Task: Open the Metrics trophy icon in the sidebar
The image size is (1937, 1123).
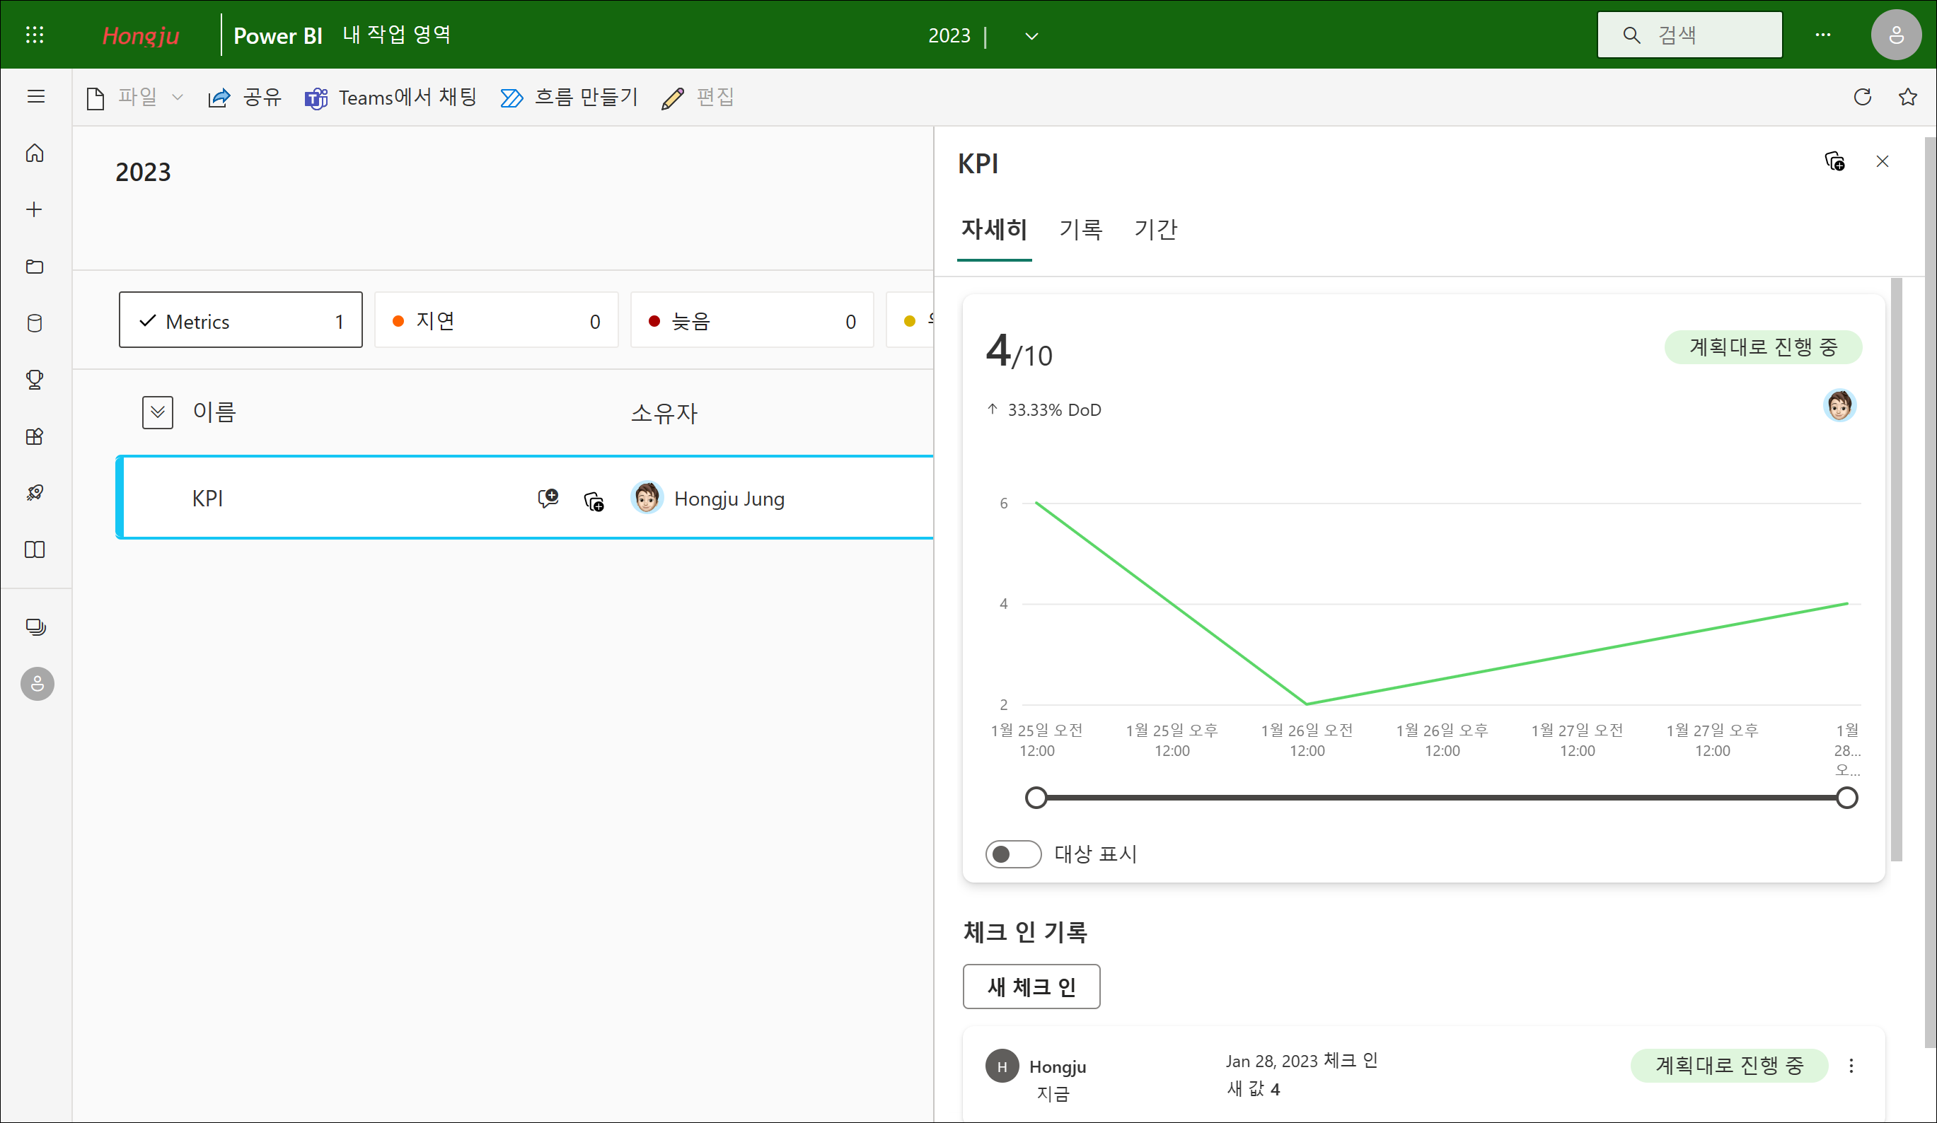Action: [35, 380]
